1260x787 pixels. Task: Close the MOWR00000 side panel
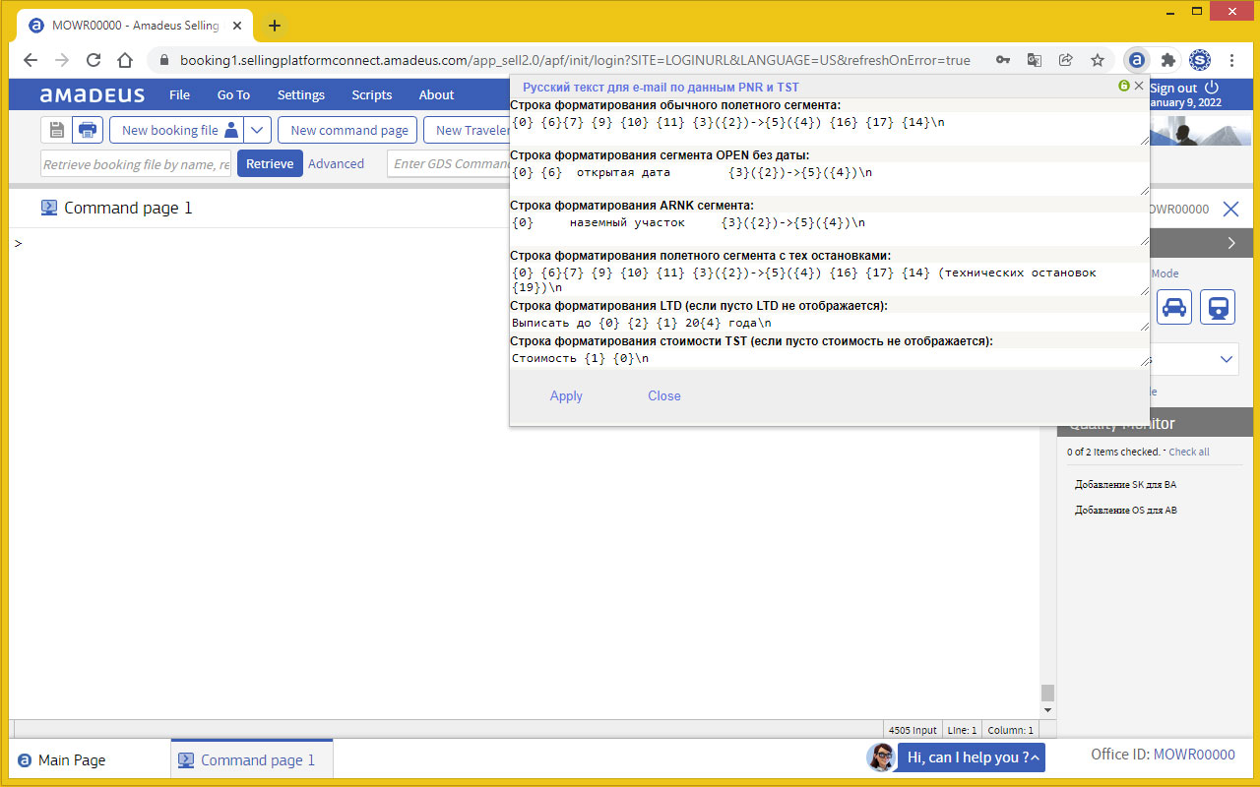[1230, 209]
